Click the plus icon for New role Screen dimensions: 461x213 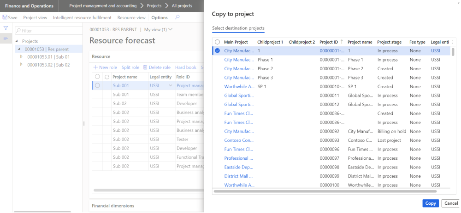coord(95,67)
